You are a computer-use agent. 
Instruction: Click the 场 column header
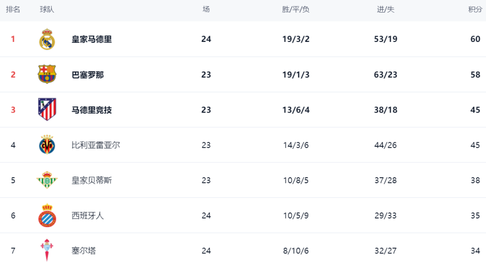coord(206,10)
